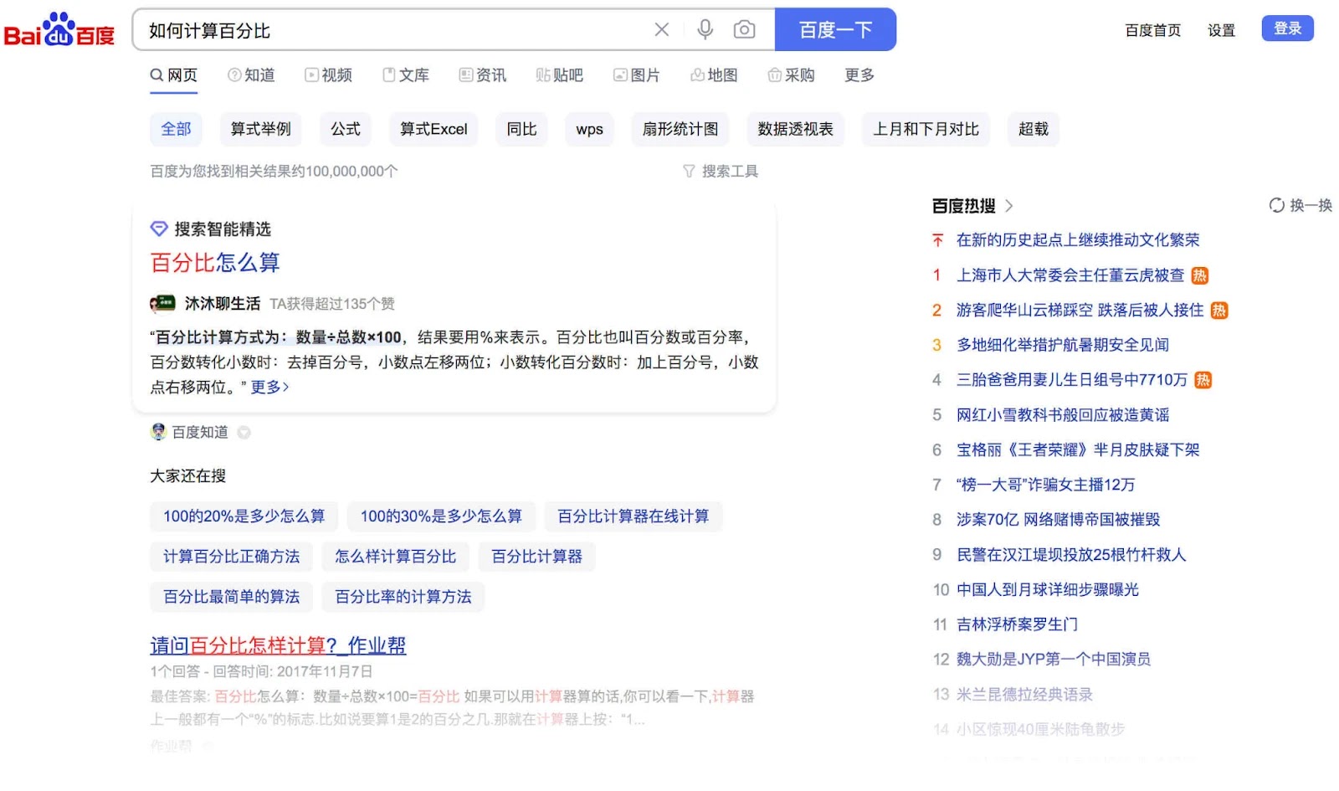Click the 百度知道 avatar icon
Image resolution: width=1339 pixels, height=791 pixels.
158,432
